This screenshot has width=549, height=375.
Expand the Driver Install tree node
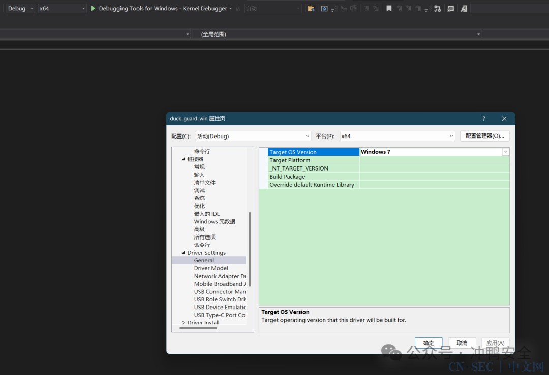coord(183,322)
